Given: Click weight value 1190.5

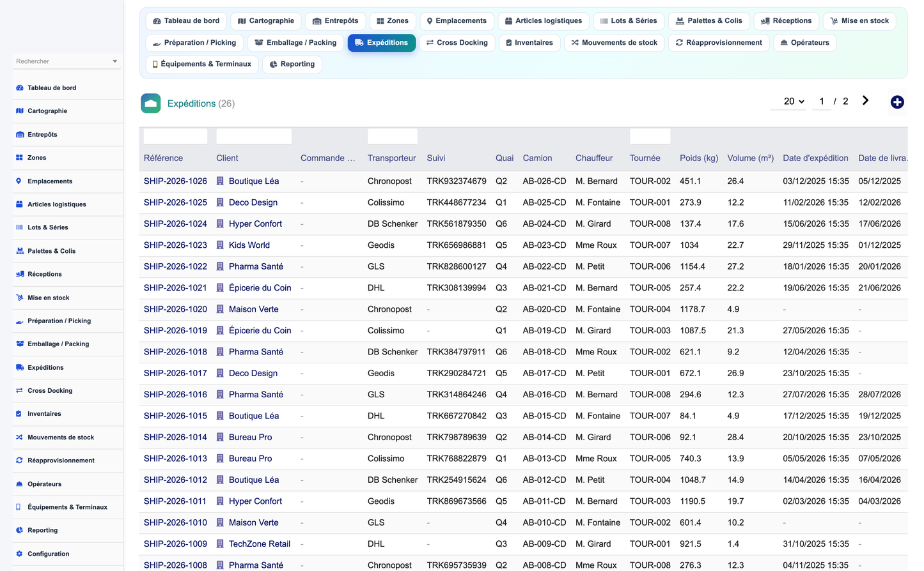Looking at the screenshot, I should (x=693, y=501).
